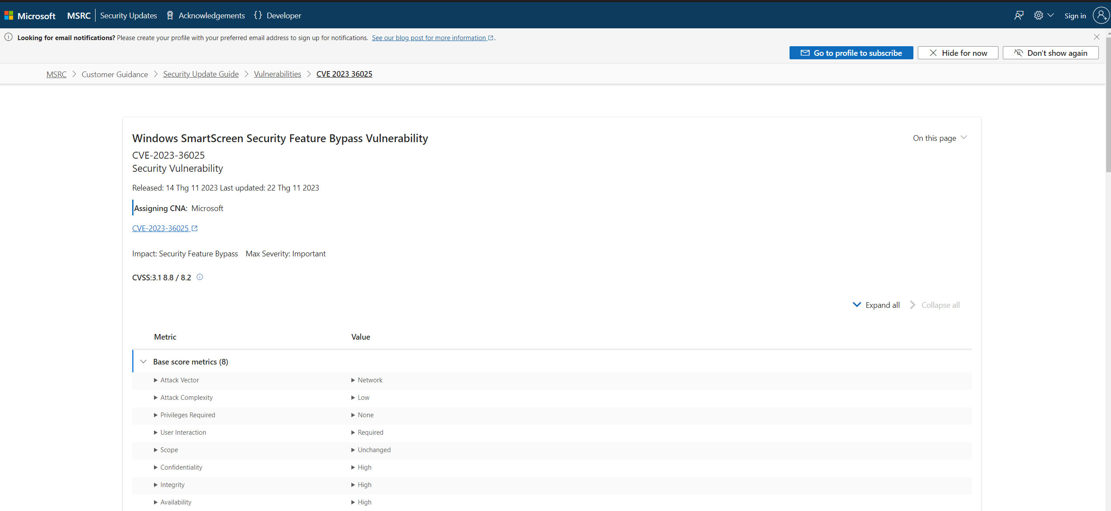Click Expand all
The height and width of the screenshot is (511, 1111).
point(876,305)
